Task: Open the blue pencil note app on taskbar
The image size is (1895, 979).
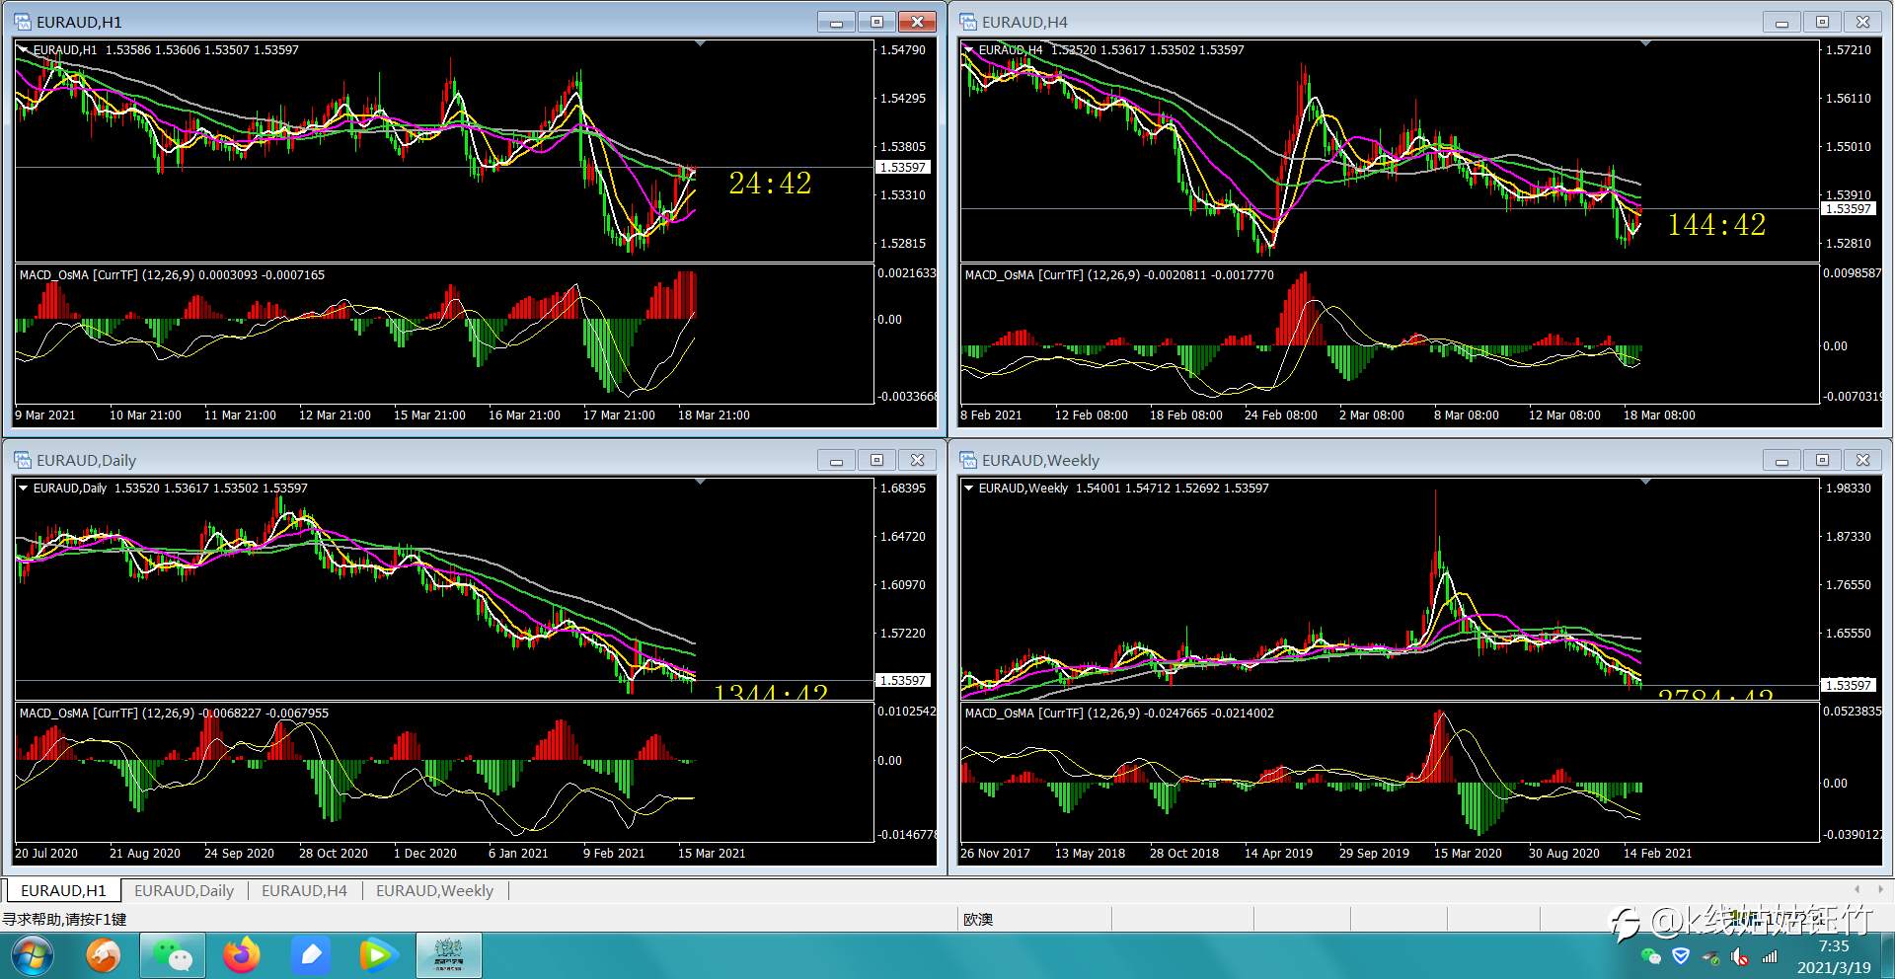Action: tap(311, 955)
